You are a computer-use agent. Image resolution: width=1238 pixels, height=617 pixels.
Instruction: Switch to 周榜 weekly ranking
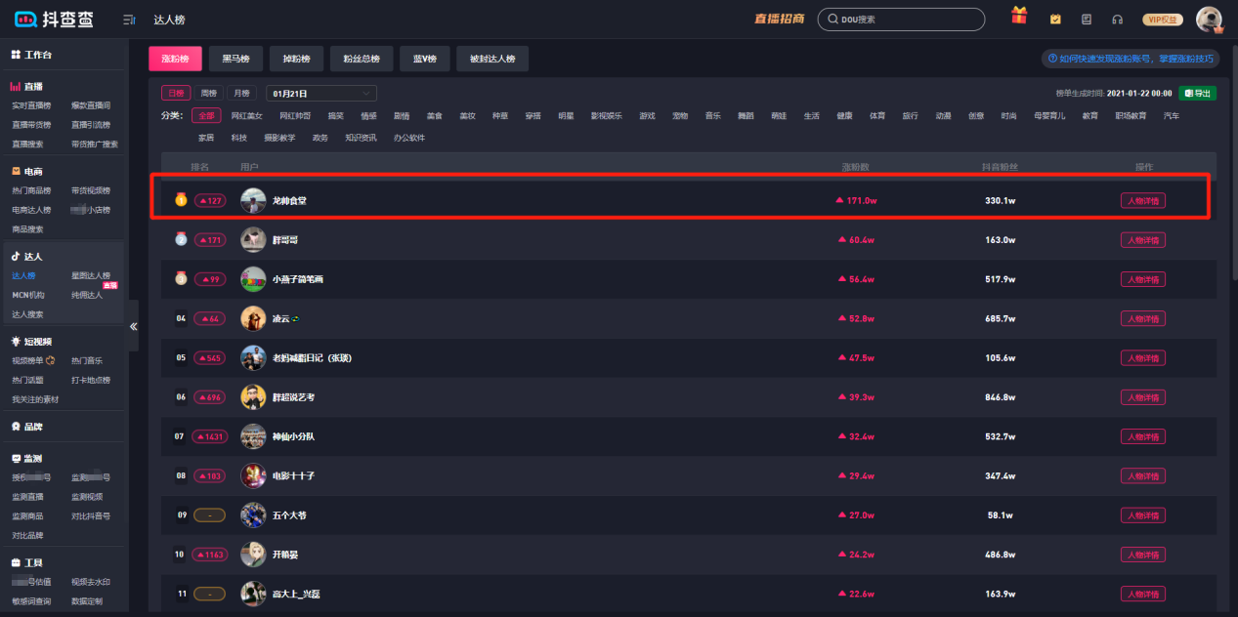[208, 94]
